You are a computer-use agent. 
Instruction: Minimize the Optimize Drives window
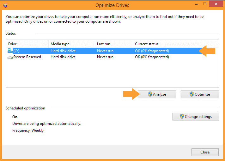tap(196, 4)
